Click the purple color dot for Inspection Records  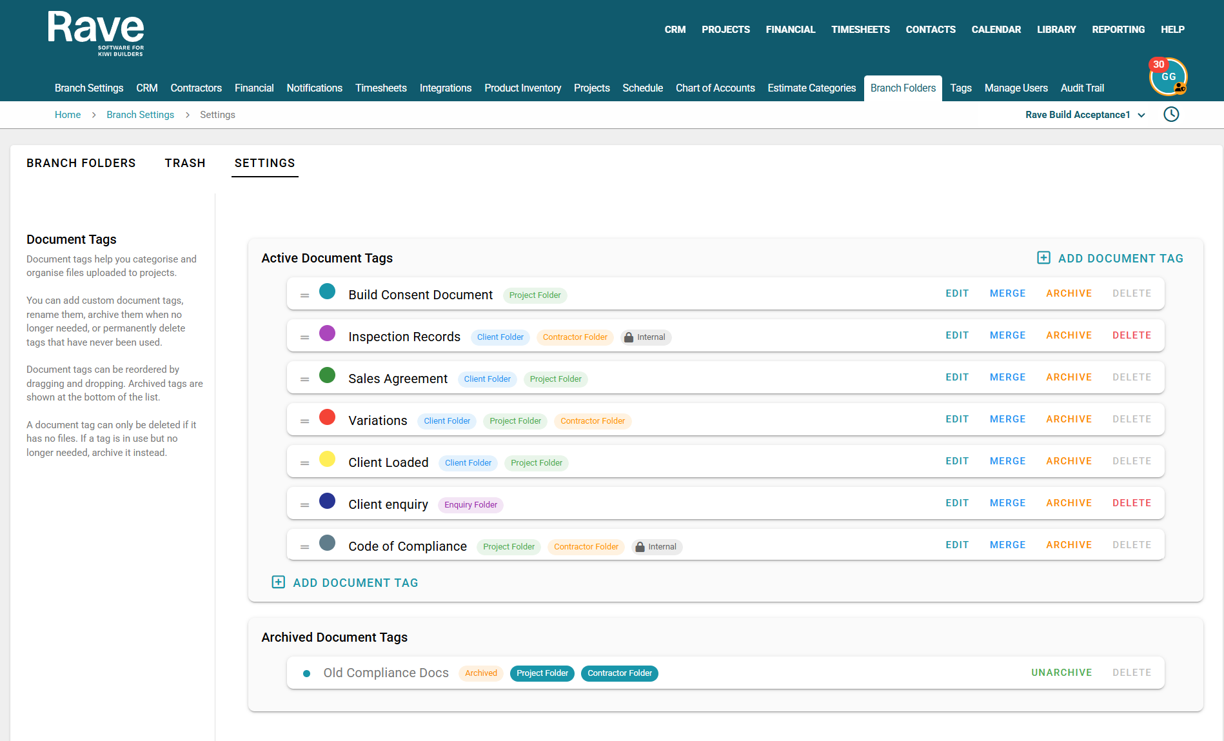pyautogui.click(x=328, y=333)
